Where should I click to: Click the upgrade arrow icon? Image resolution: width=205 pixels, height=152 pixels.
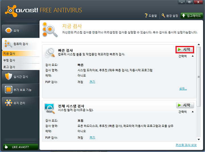click(184, 16)
